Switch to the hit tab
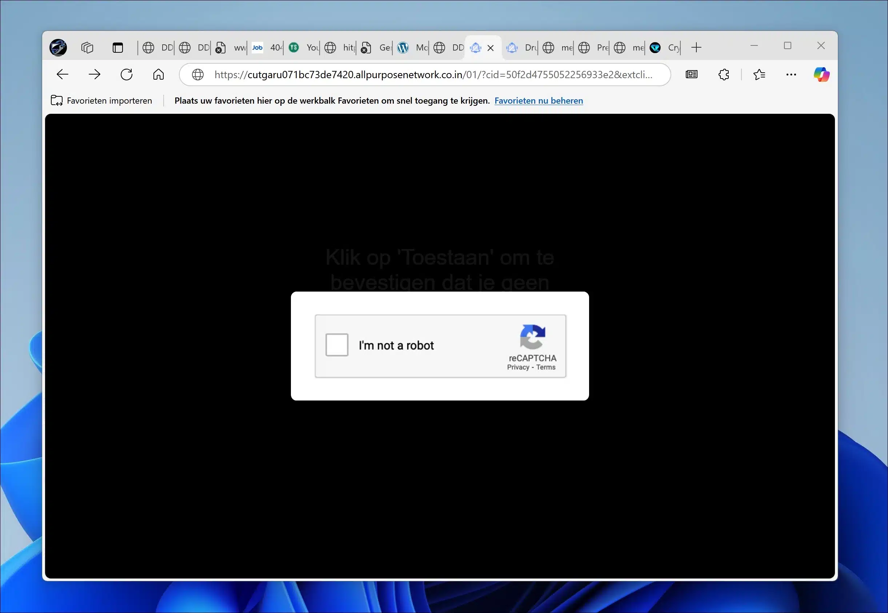The height and width of the screenshot is (613, 888). [x=340, y=48]
